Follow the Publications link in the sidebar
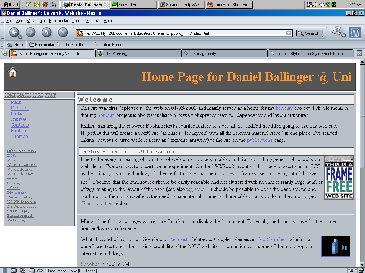The width and height of the screenshot is (365, 273). 24,131
